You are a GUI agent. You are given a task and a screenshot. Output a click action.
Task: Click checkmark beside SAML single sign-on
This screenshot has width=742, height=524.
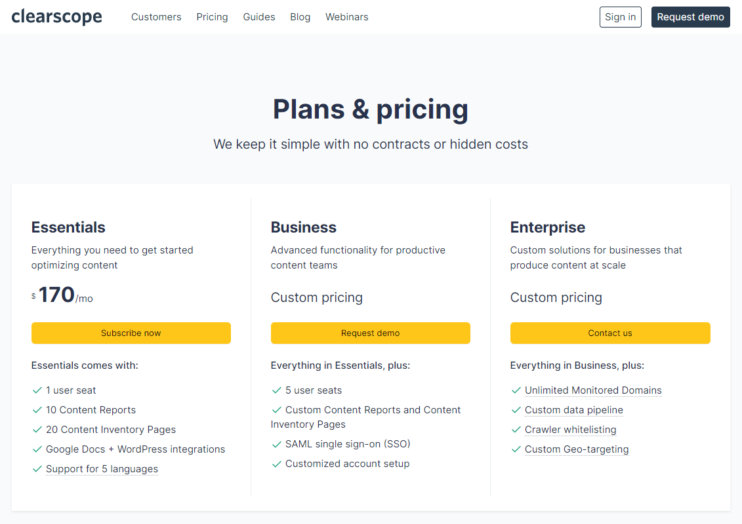[x=277, y=444]
